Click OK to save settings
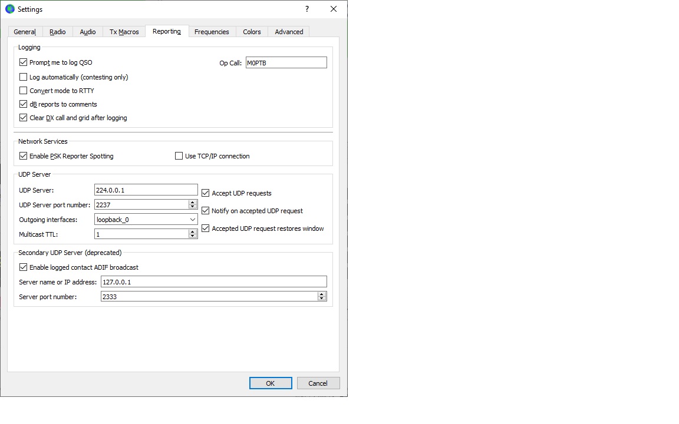 coord(271,383)
